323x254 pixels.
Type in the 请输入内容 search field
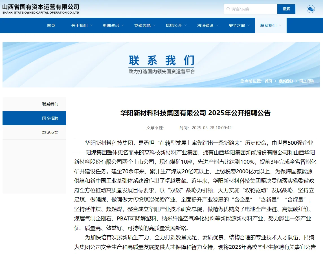(x=251, y=9)
